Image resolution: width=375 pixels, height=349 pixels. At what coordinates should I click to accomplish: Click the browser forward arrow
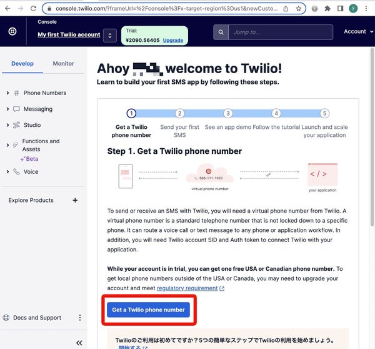tap(21, 9)
